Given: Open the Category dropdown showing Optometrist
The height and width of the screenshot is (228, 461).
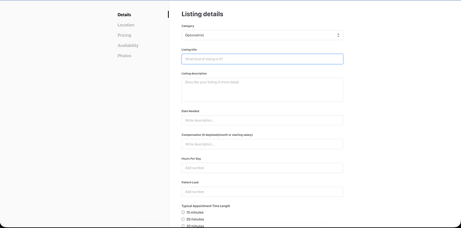Looking at the screenshot, I should coord(262,35).
